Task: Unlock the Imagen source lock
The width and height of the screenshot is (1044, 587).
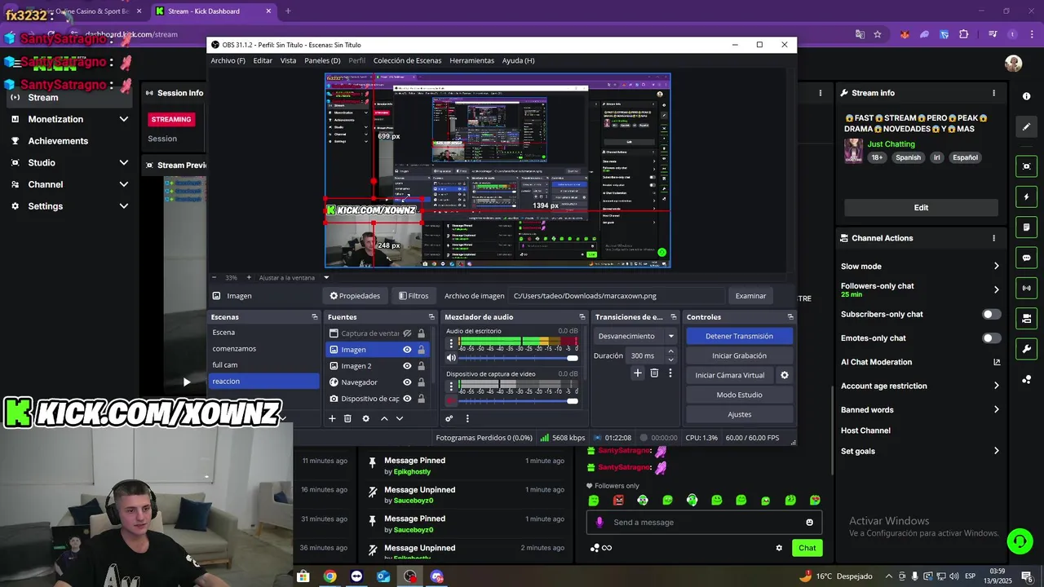Action: tap(421, 350)
